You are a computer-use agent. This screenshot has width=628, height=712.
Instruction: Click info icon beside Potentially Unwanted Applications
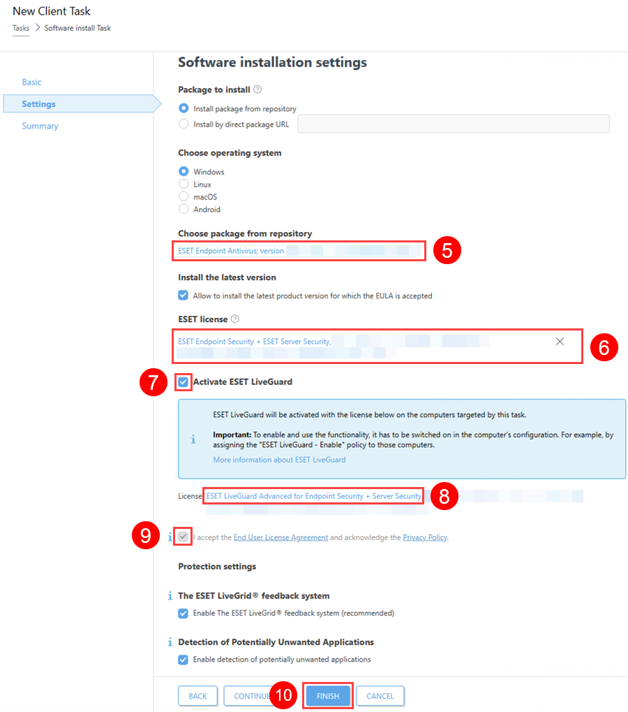170,641
